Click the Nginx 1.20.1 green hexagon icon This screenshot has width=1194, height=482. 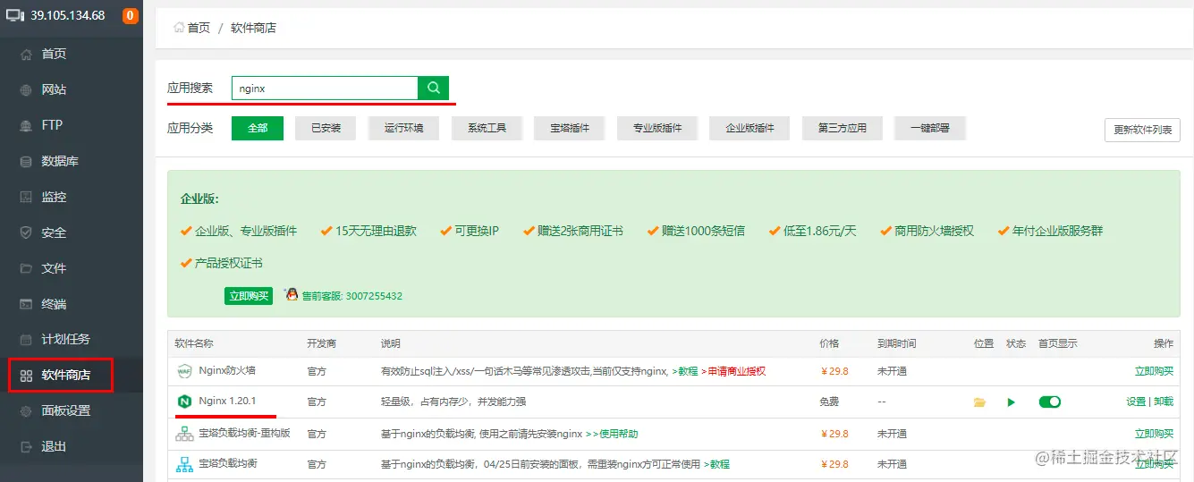coord(184,402)
